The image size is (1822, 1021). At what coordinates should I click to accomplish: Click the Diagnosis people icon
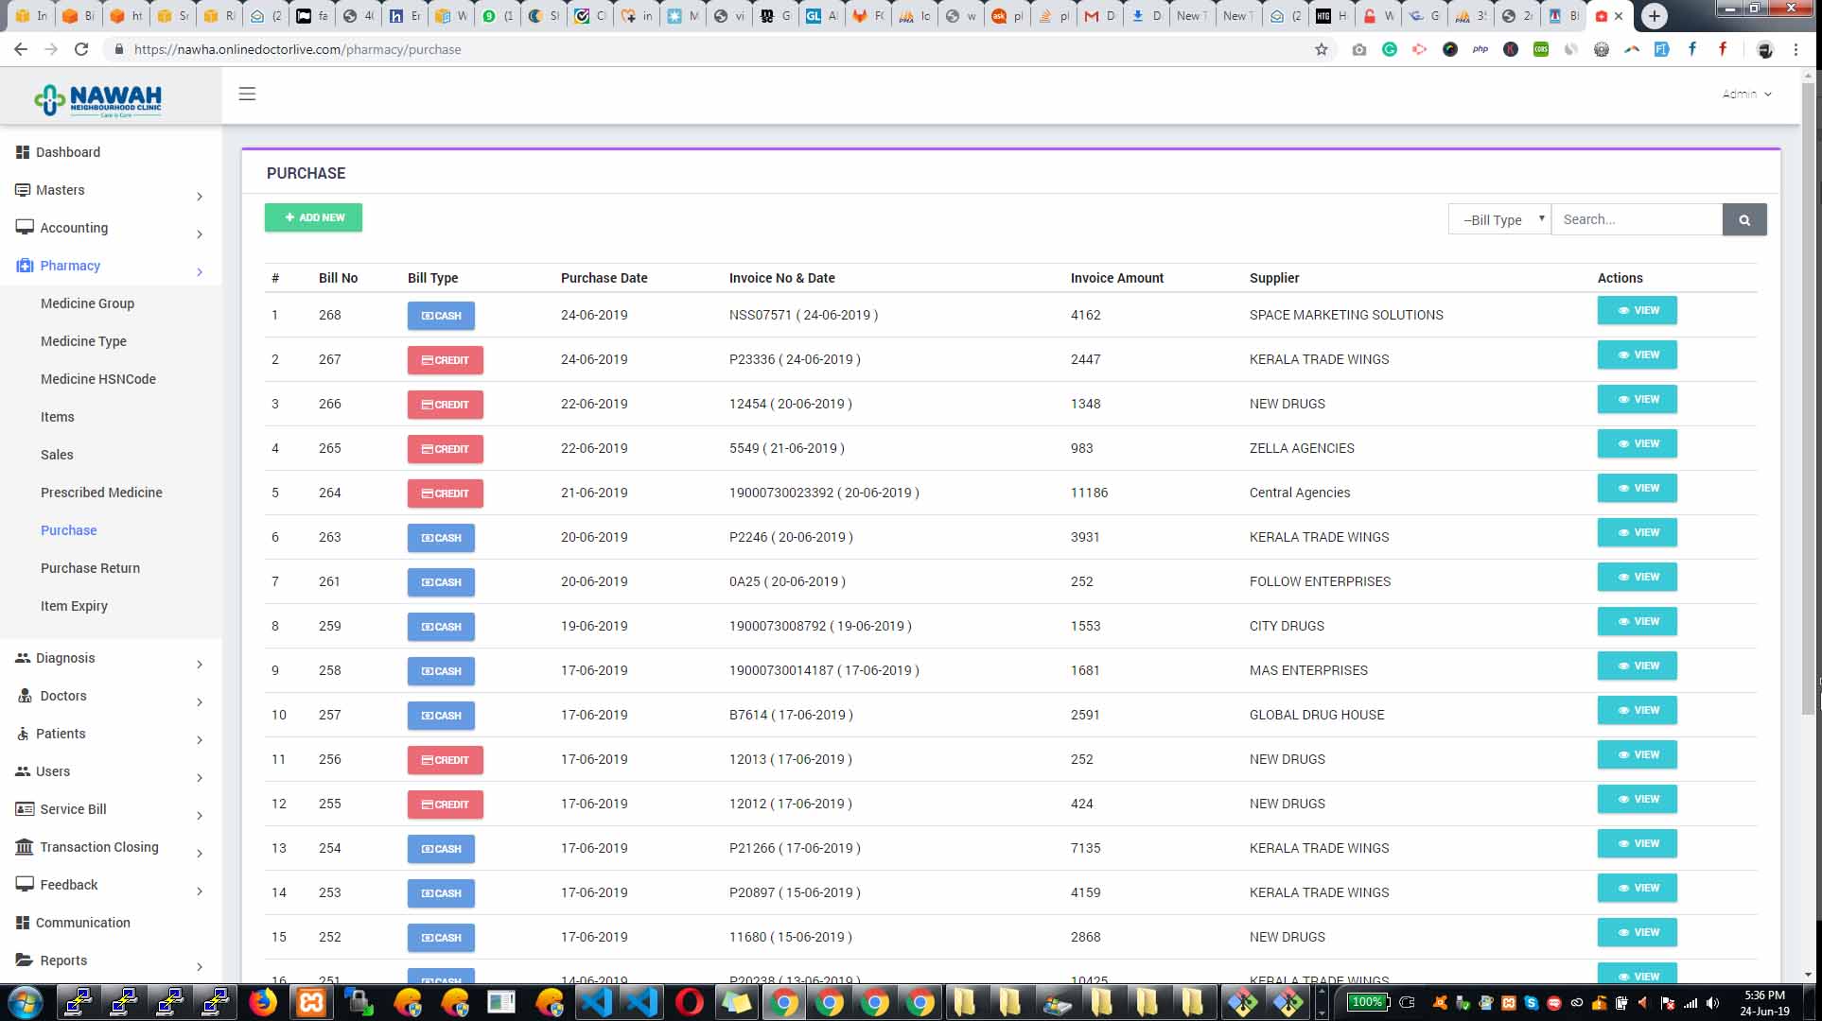pyautogui.click(x=23, y=658)
